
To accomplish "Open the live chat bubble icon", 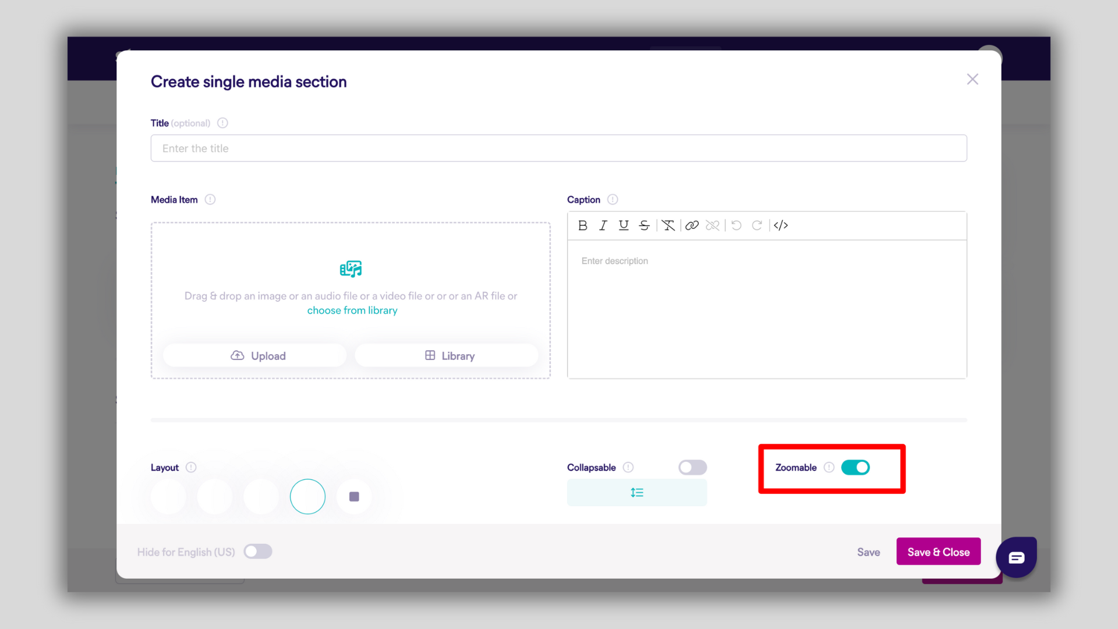I will [1016, 557].
